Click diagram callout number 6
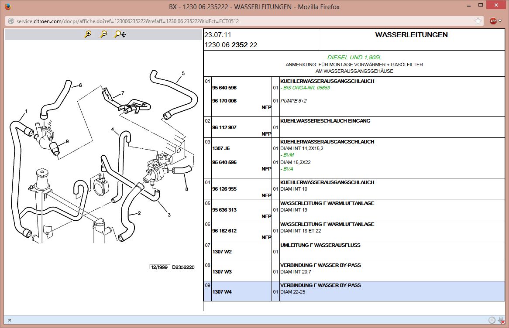The height and width of the screenshot is (328, 509). coord(80,85)
